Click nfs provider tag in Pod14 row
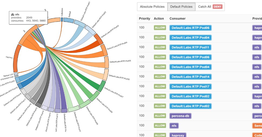Screen dimensions: 262x137 coord(257,77)
